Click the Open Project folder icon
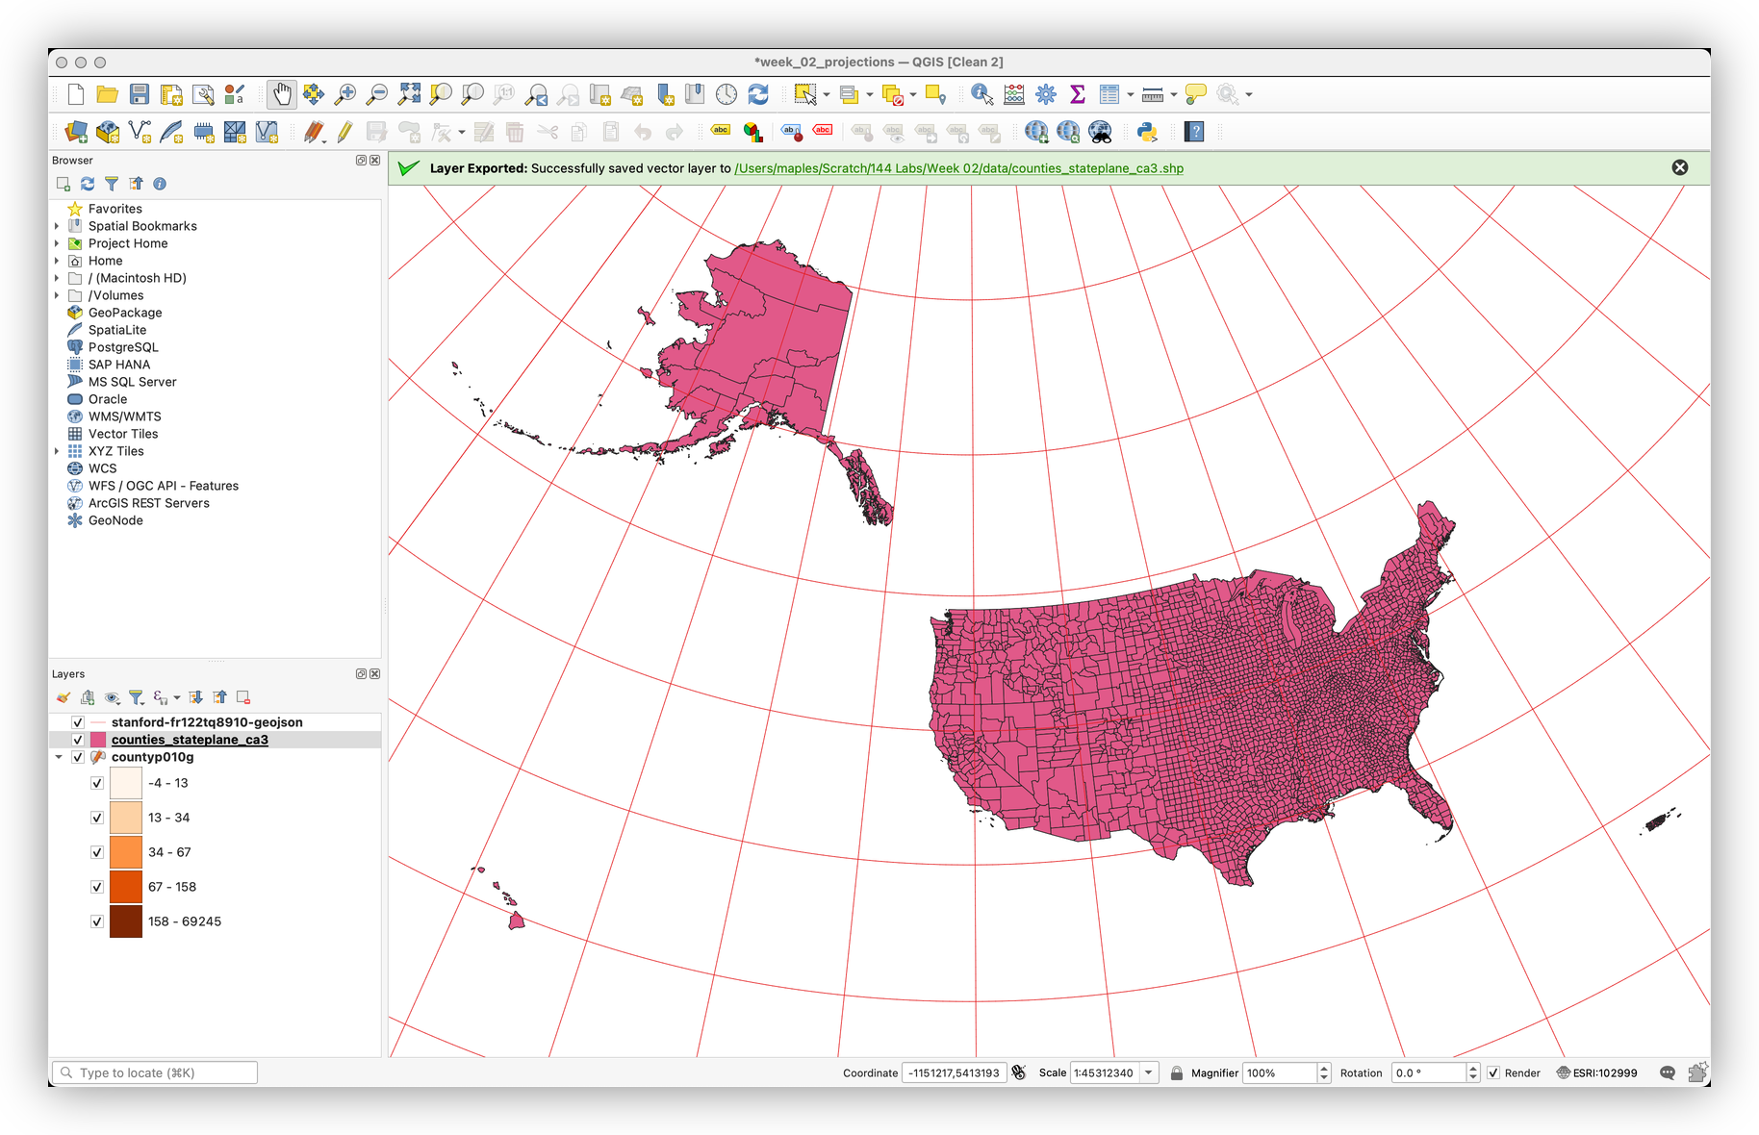Screen dimensions: 1759x1135 [x=108, y=94]
